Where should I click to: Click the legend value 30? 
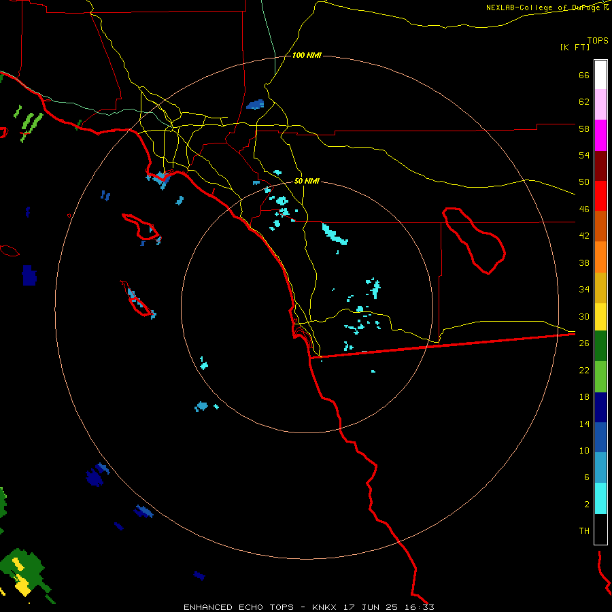click(584, 316)
